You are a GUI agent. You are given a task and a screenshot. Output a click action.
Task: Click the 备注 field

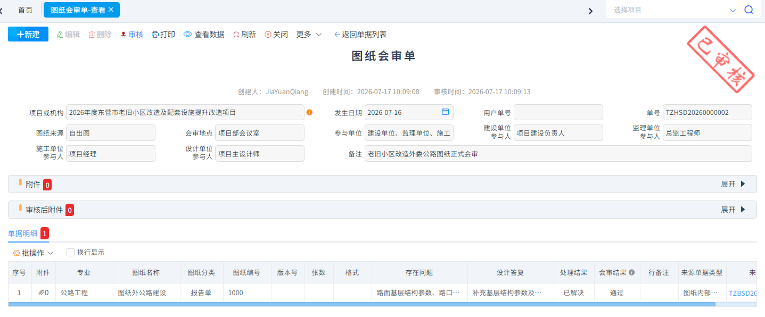coord(558,153)
